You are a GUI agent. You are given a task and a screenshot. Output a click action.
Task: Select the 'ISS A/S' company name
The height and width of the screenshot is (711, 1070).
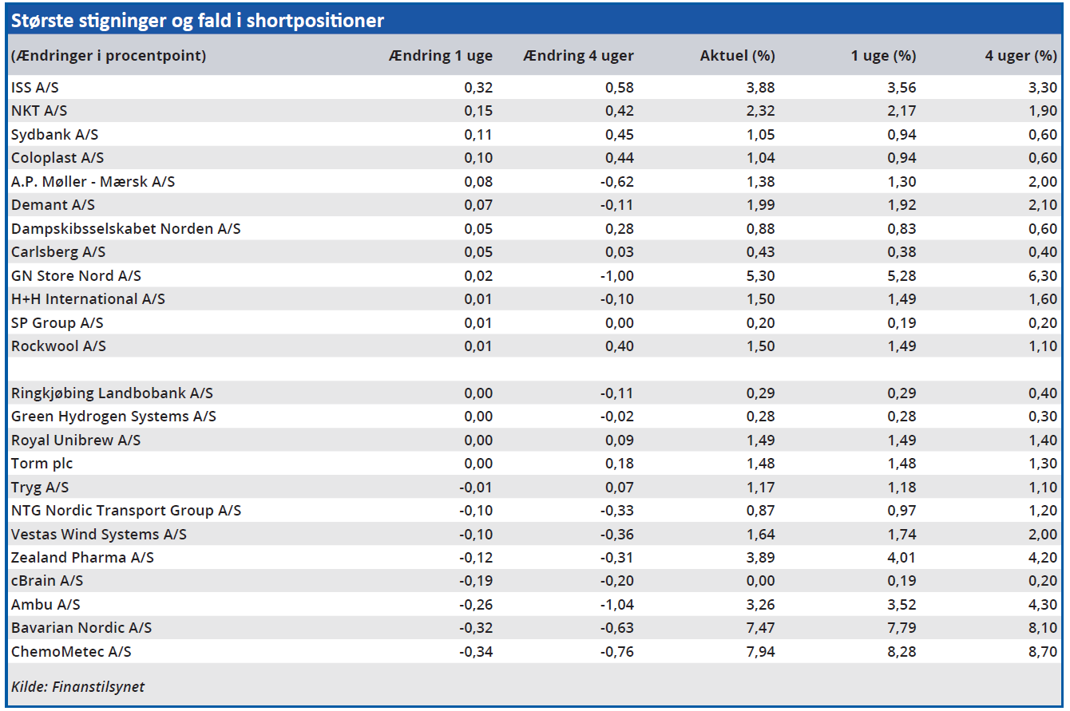34,88
